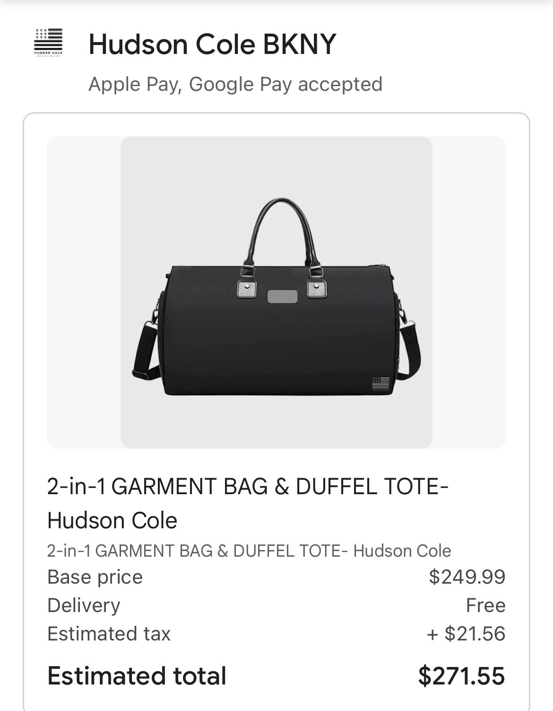Open the Hudson Cole BKNY merchant name

pos(212,44)
